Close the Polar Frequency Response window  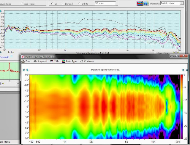pos(183,56)
